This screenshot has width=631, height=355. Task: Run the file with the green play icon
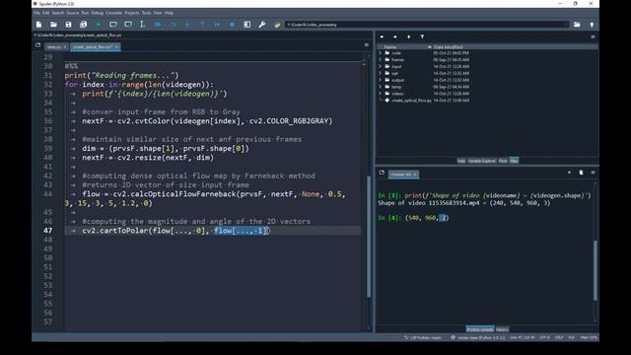[99, 25]
